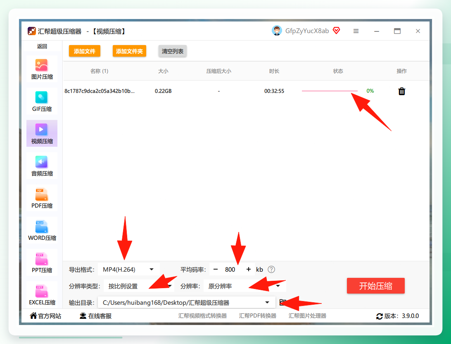This screenshot has height=344, width=451.
Task: Browse output folder with folder icon
Action: (283, 302)
